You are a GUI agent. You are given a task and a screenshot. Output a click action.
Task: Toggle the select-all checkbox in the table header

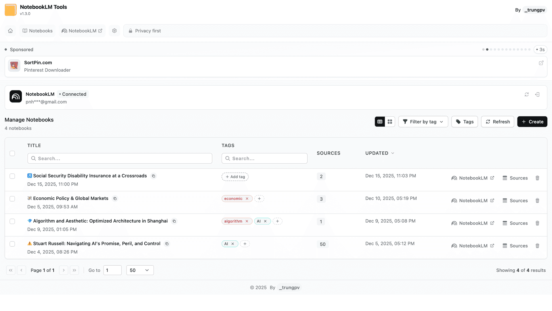[x=12, y=154]
